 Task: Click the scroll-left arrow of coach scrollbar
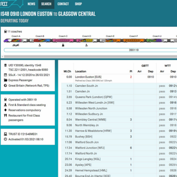[x=2, y=57]
